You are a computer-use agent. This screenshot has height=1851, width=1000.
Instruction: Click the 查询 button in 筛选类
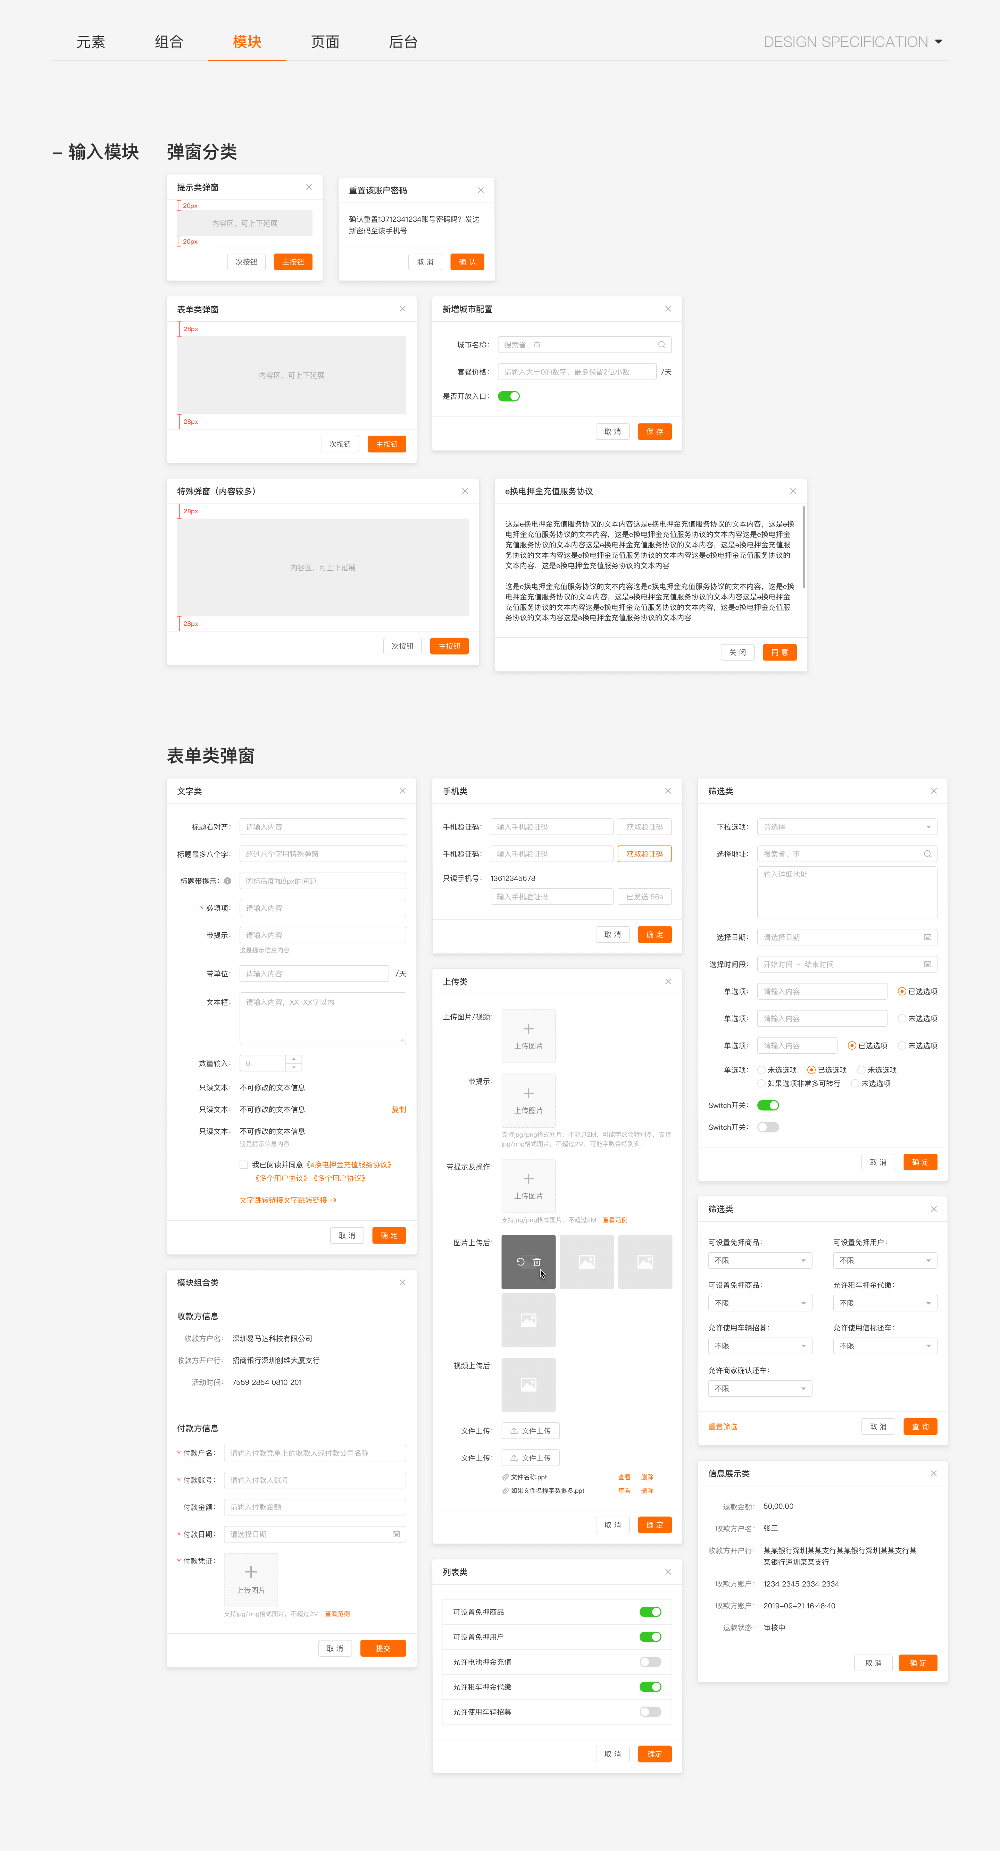click(920, 1426)
